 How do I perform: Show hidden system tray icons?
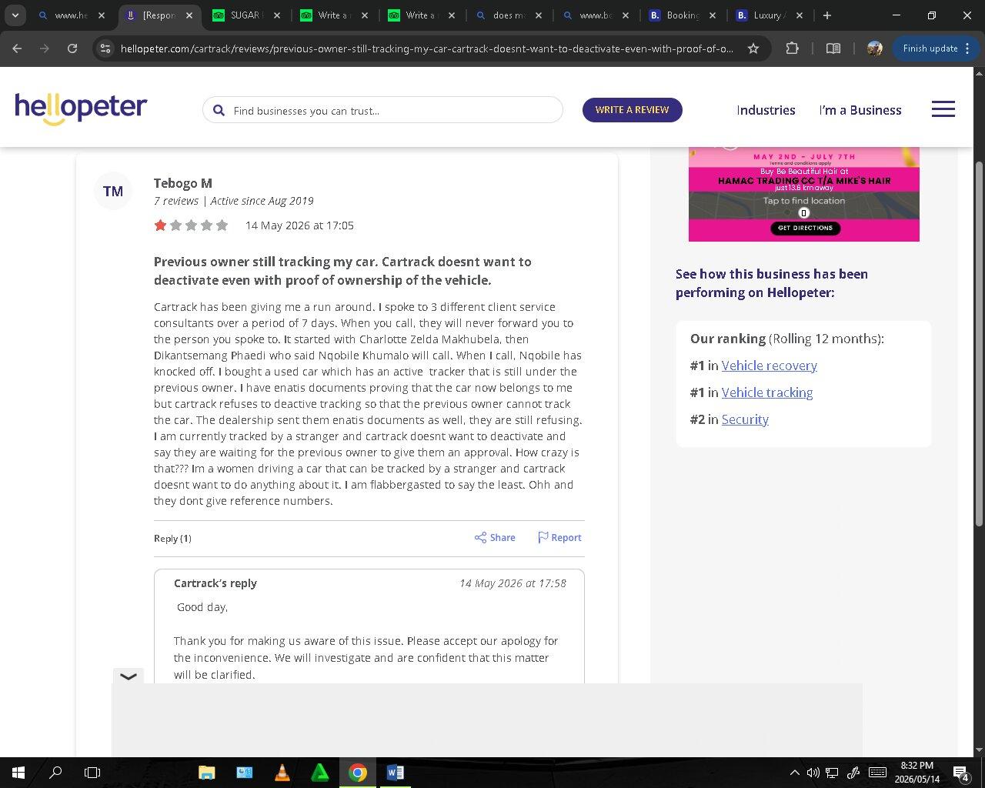click(794, 773)
